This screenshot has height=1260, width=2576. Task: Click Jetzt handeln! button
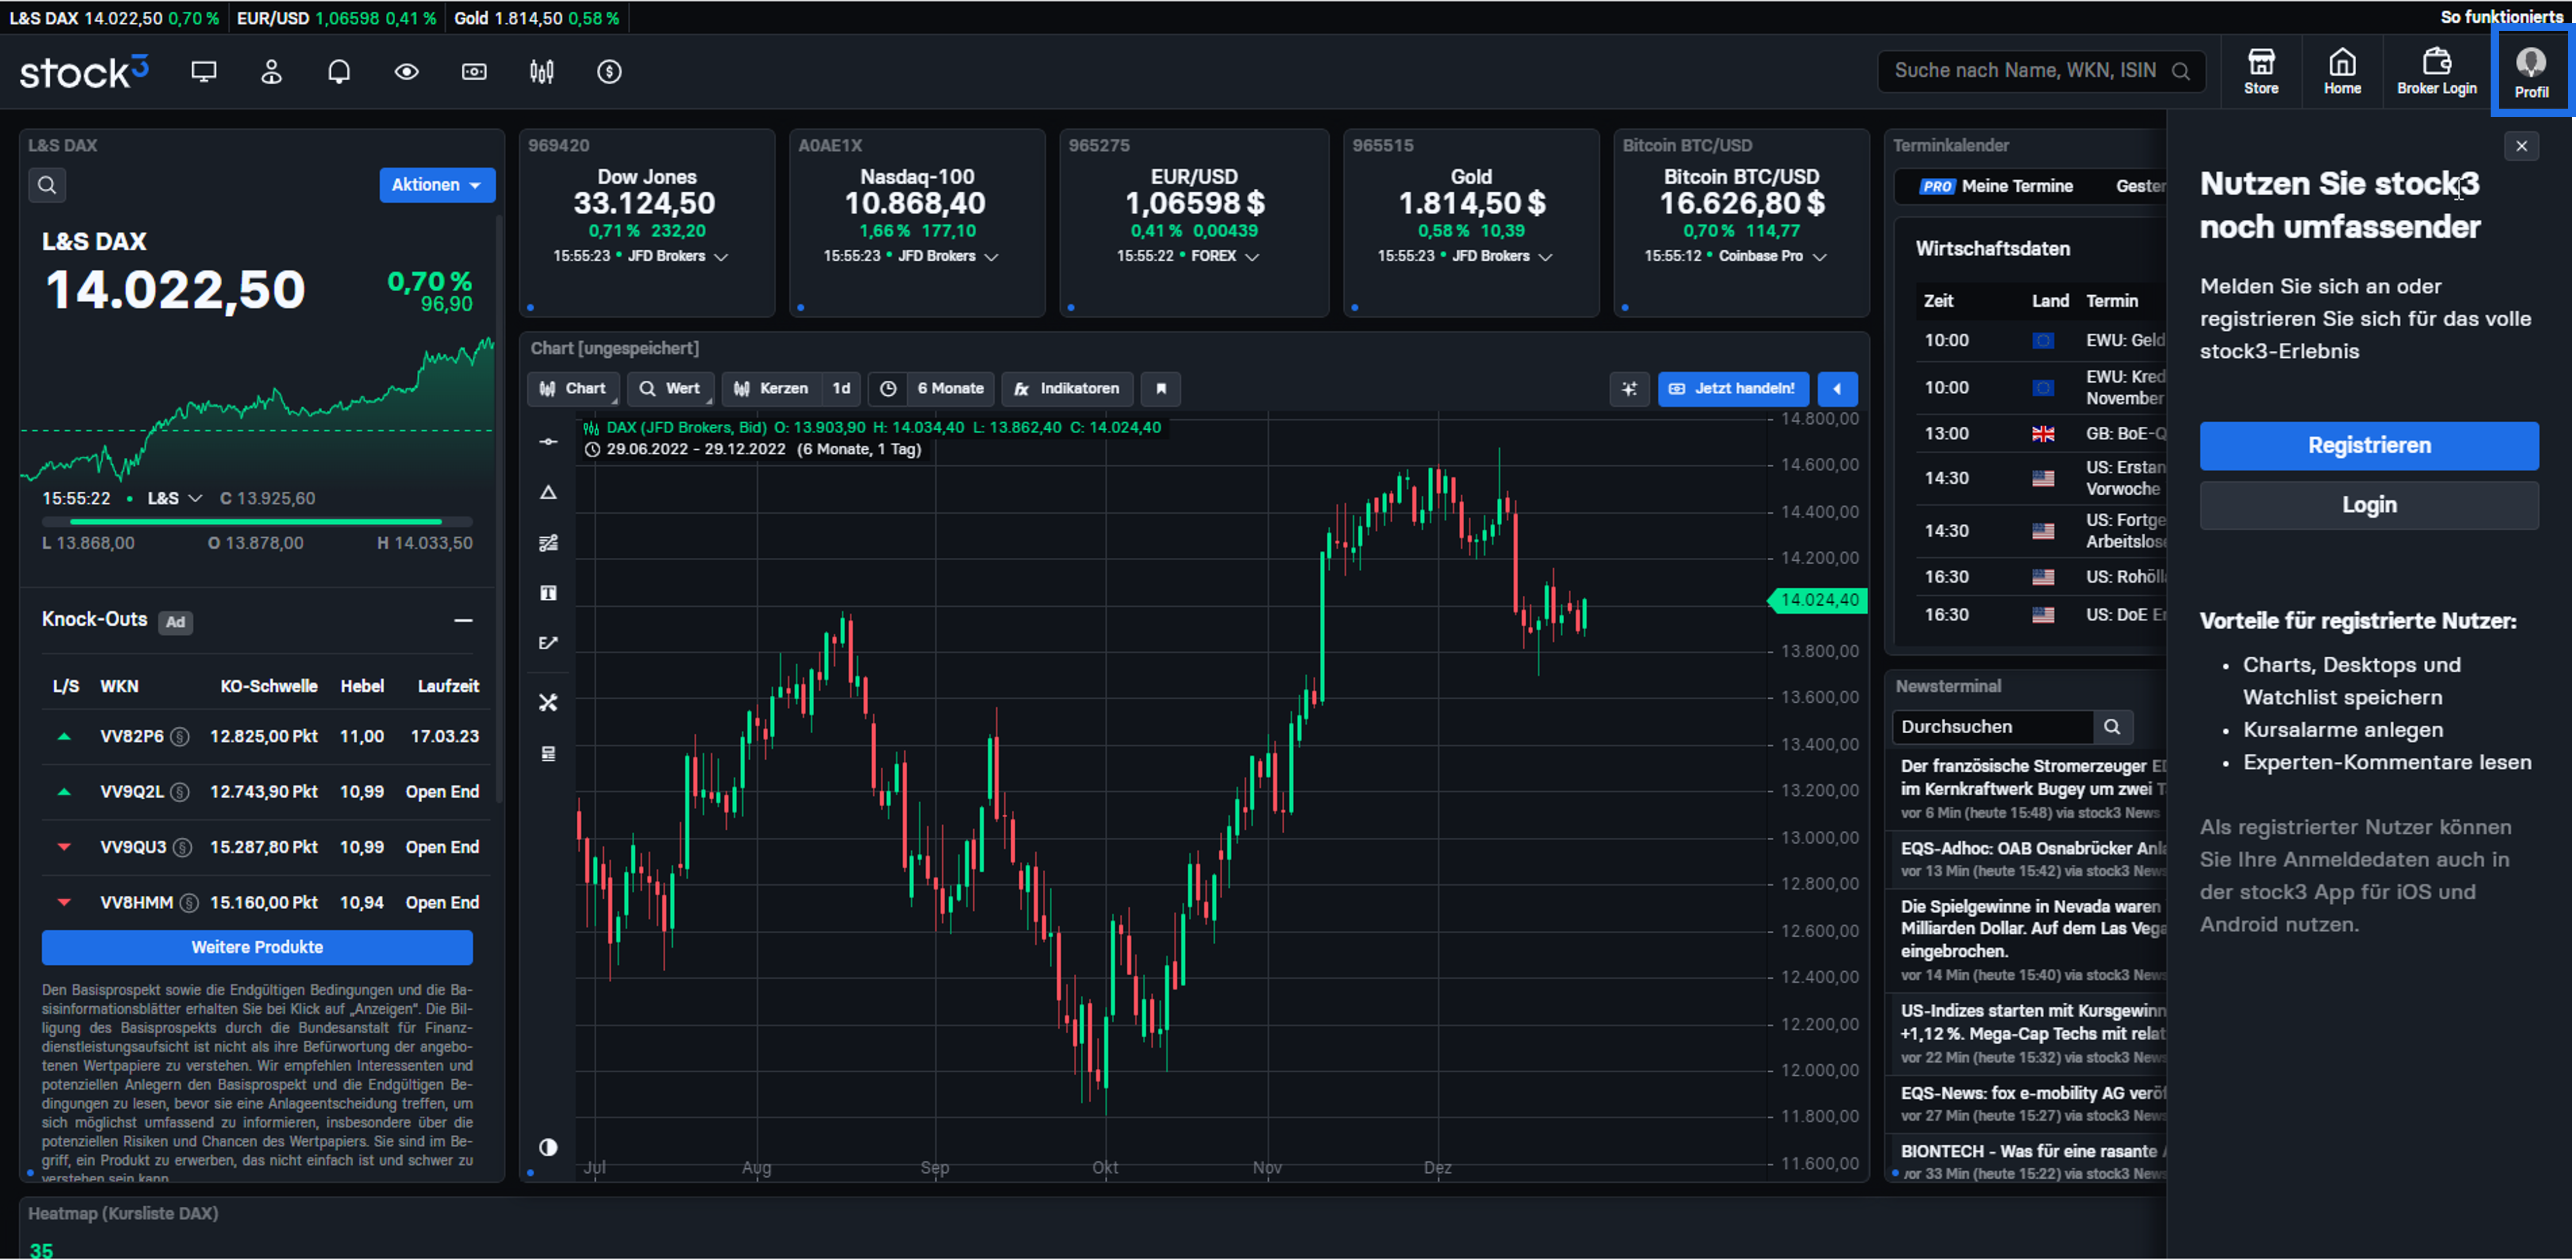click(1733, 389)
